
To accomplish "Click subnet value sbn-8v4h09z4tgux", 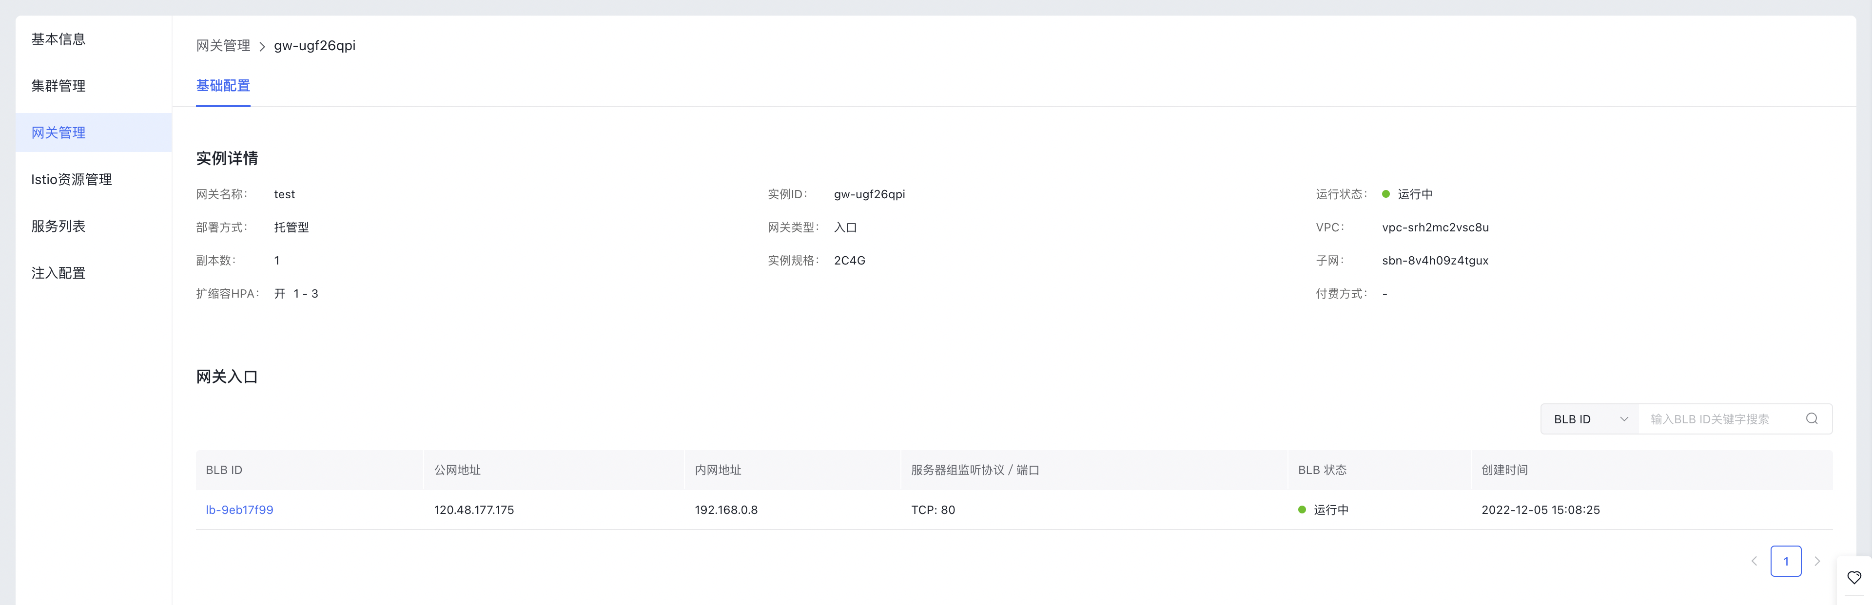I will point(1435,261).
